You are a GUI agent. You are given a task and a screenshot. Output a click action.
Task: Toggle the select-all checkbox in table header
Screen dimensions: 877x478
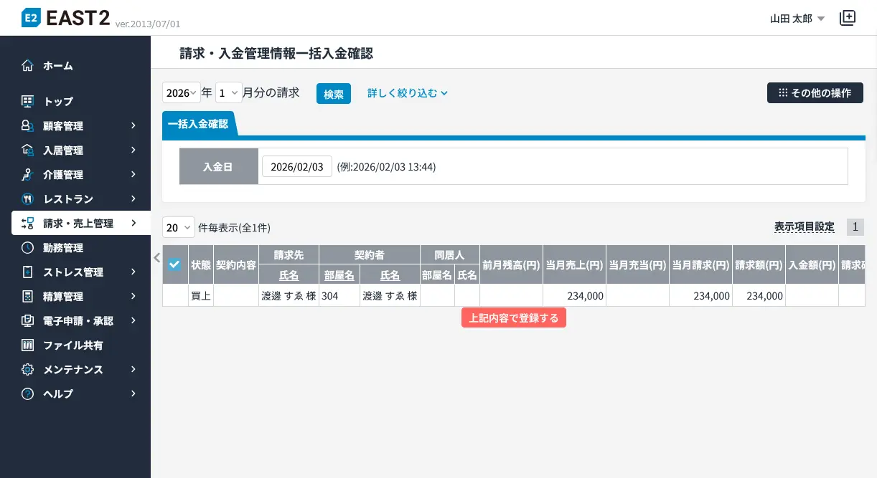174,264
